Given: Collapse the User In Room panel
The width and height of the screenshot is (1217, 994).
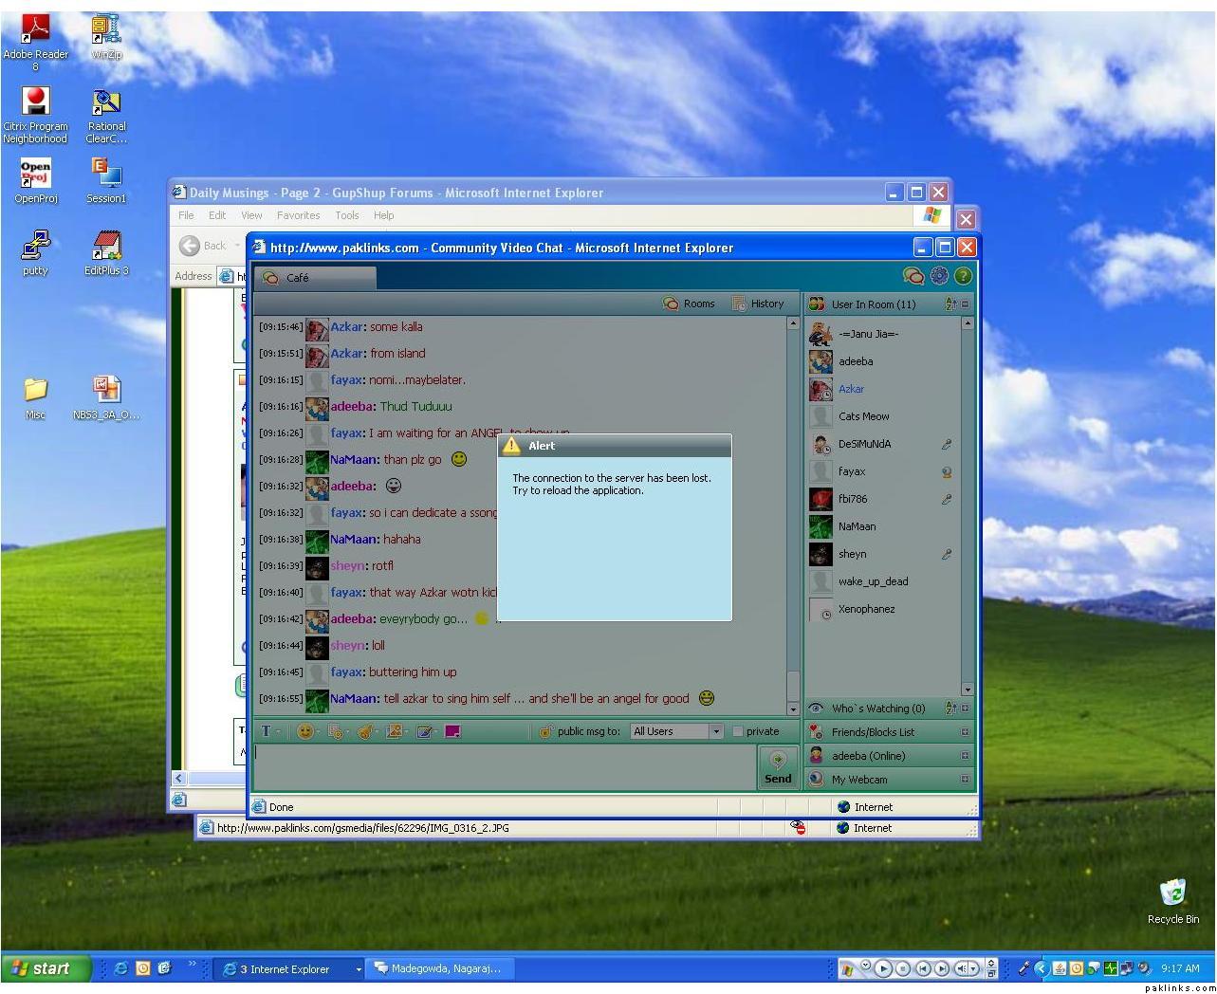Looking at the screenshot, I should [x=966, y=304].
